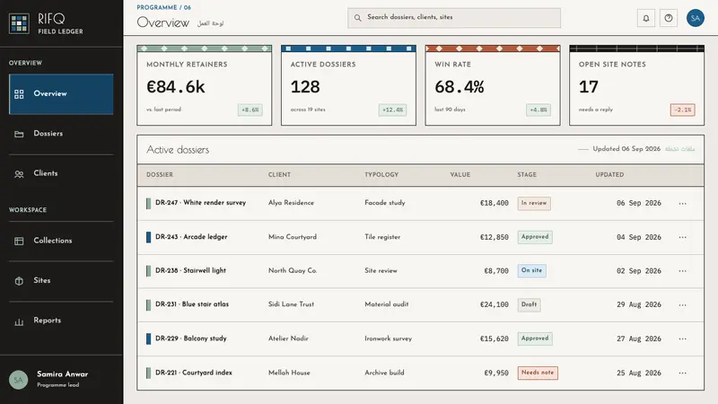
Task: Click the Sites cube icon
Action: 19,281
